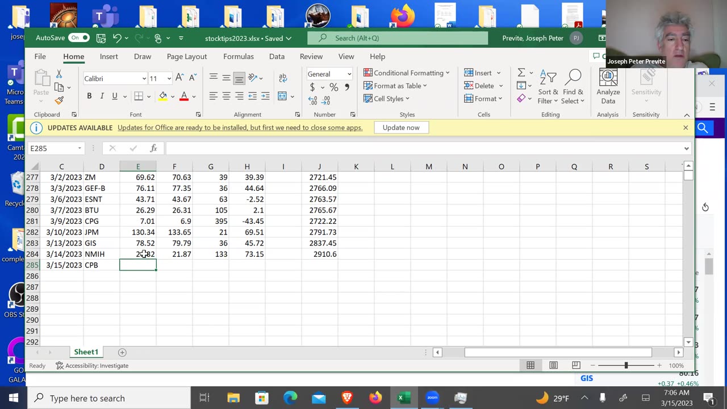This screenshot has width=727, height=409.
Task: Toggle Center horizontal alignment
Action: pos(227,96)
